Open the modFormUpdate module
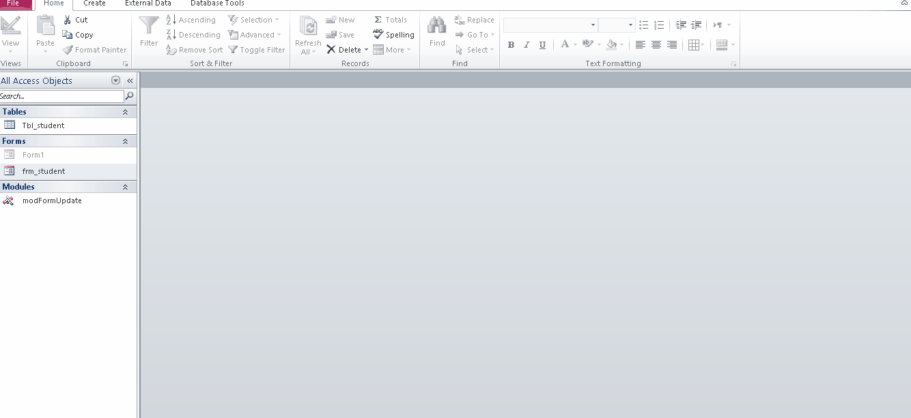The width and height of the screenshot is (911, 418). coord(52,200)
